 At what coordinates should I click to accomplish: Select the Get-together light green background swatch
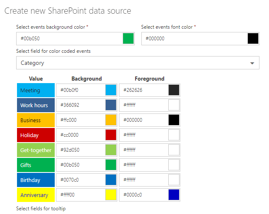coord(111,150)
